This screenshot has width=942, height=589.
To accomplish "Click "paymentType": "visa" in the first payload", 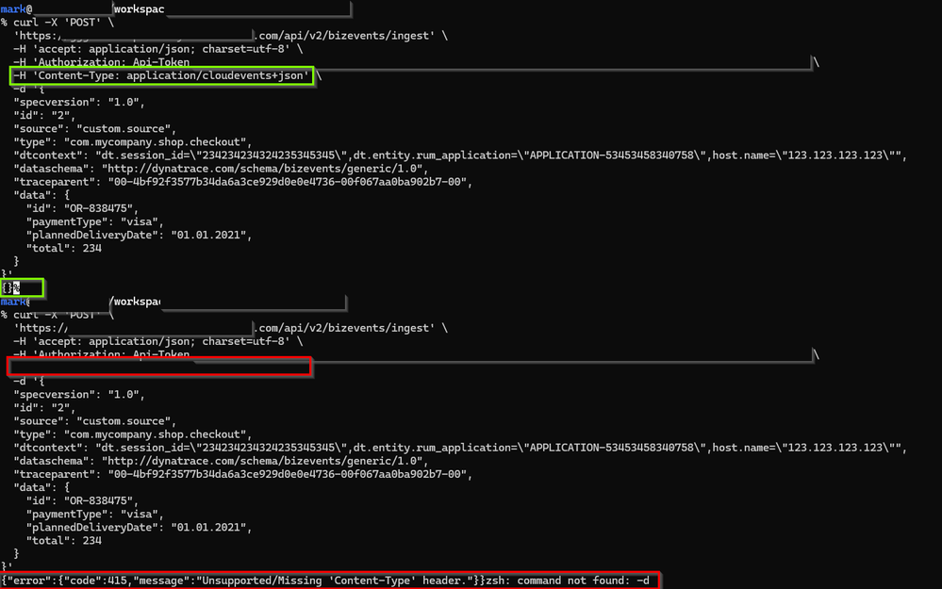I will [94, 222].
